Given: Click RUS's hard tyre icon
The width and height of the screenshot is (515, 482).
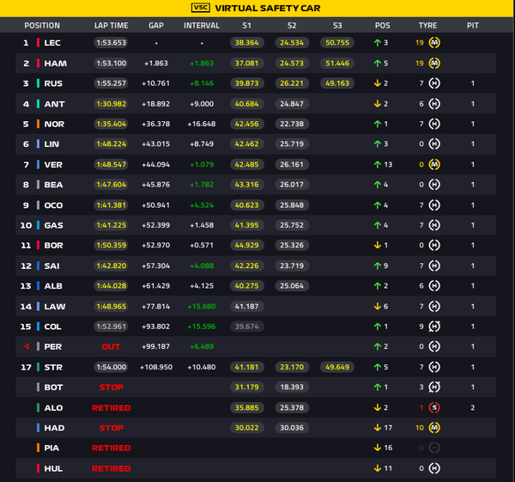Looking at the screenshot, I should [434, 83].
